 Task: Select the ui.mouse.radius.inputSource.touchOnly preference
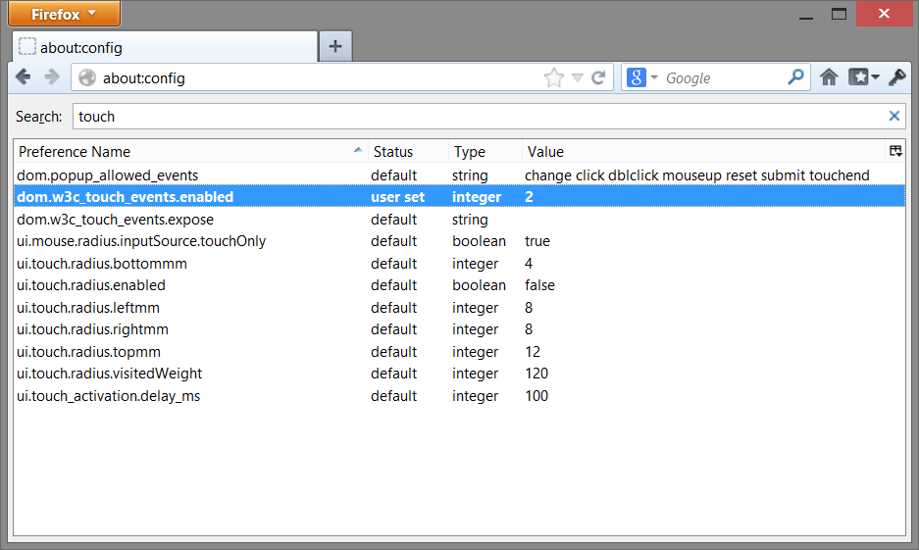[141, 241]
